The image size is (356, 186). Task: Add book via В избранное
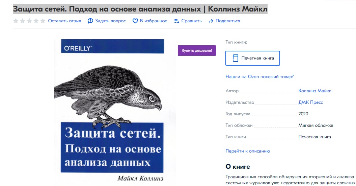pos(154,21)
